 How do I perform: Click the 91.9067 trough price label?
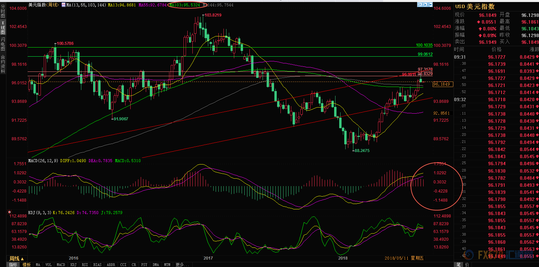[121, 119]
